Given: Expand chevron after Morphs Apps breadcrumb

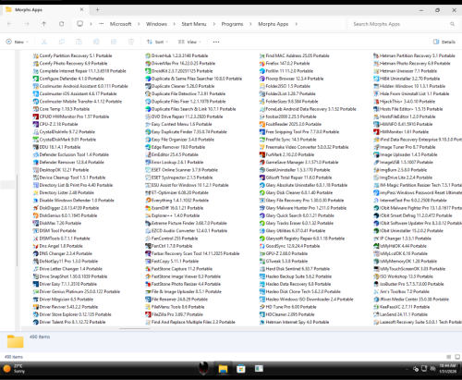Looking at the screenshot, I should point(297,24).
